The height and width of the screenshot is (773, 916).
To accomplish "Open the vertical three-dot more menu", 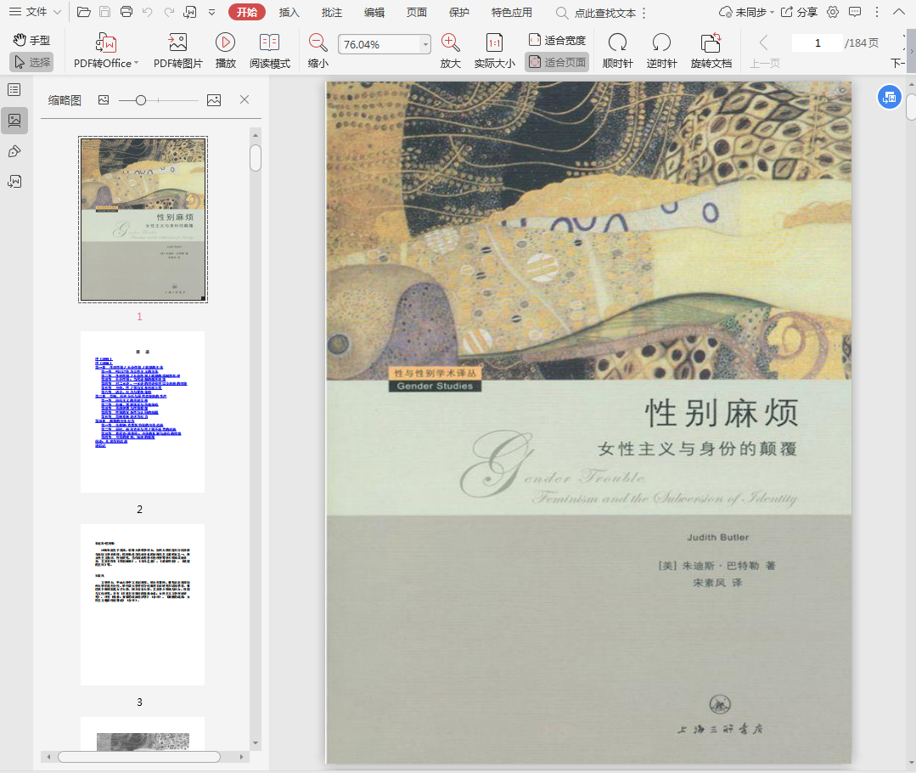I will pyautogui.click(x=877, y=12).
